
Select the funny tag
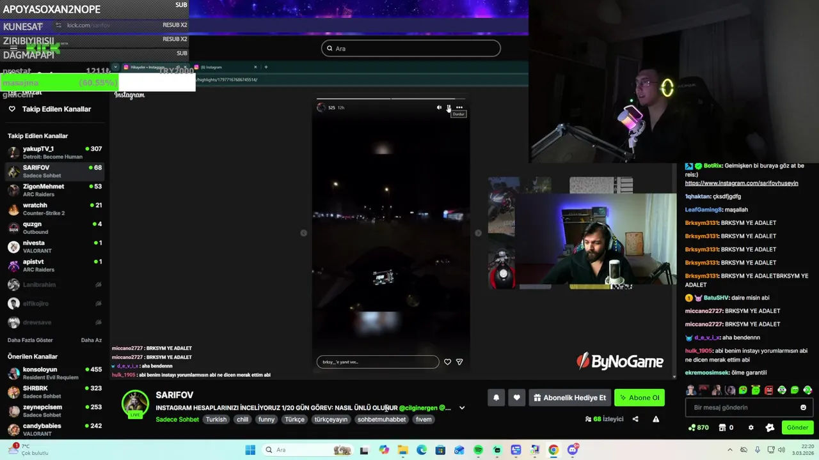coord(267,419)
